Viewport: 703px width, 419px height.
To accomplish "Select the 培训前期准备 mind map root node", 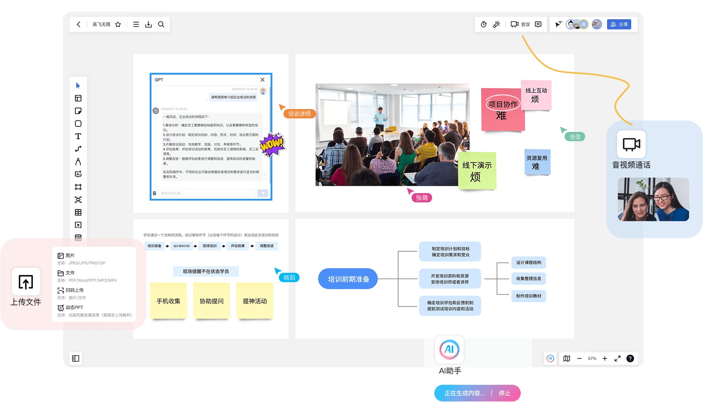I will (x=348, y=279).
